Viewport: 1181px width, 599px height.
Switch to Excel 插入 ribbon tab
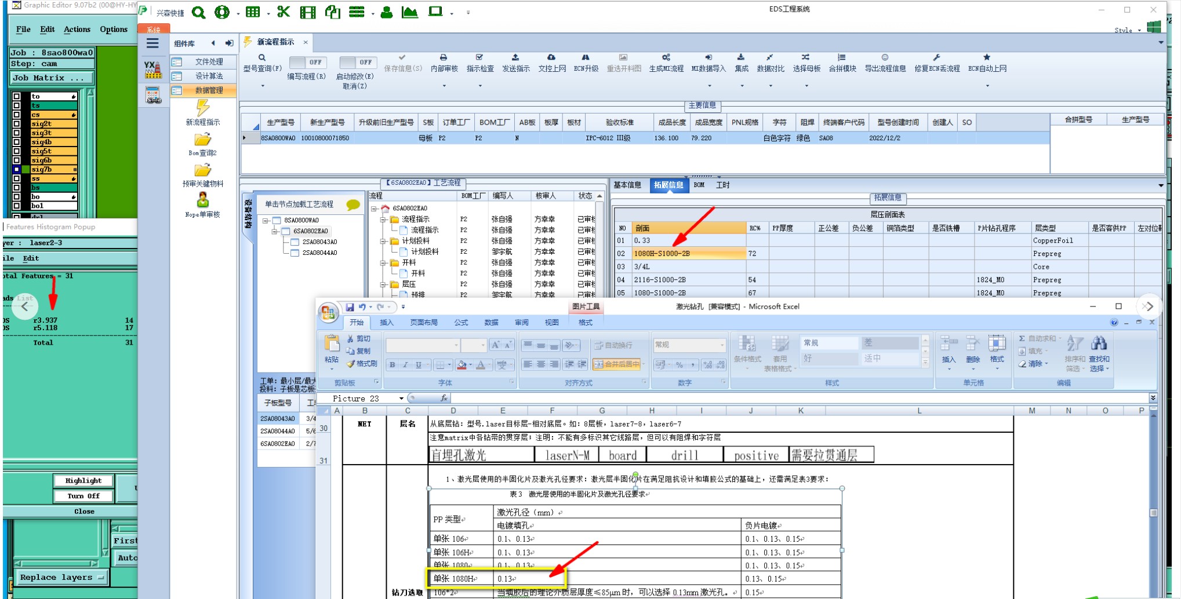386,323
